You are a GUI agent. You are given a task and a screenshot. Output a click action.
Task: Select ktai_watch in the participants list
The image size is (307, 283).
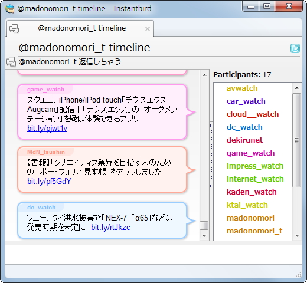coord(247,205)
